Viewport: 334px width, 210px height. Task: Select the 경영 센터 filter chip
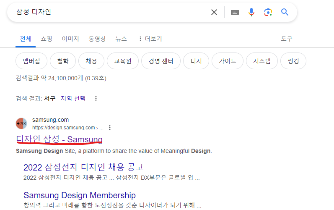point(161,61)
